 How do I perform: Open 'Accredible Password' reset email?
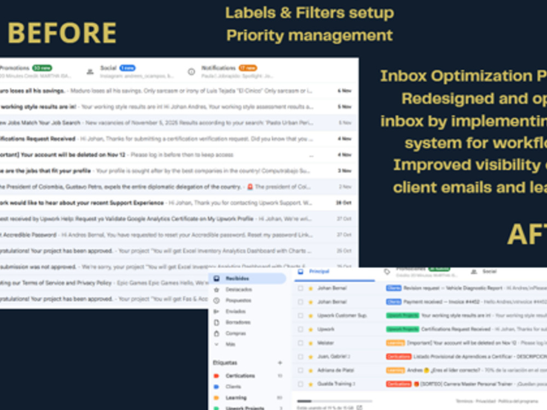[178, 235]
